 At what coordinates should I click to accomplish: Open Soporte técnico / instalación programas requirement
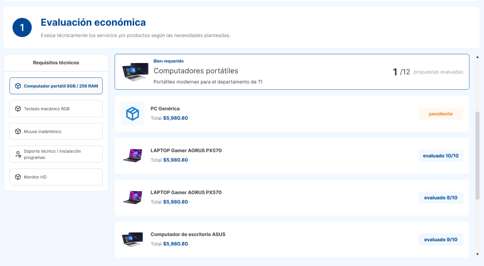pos(52,154)
